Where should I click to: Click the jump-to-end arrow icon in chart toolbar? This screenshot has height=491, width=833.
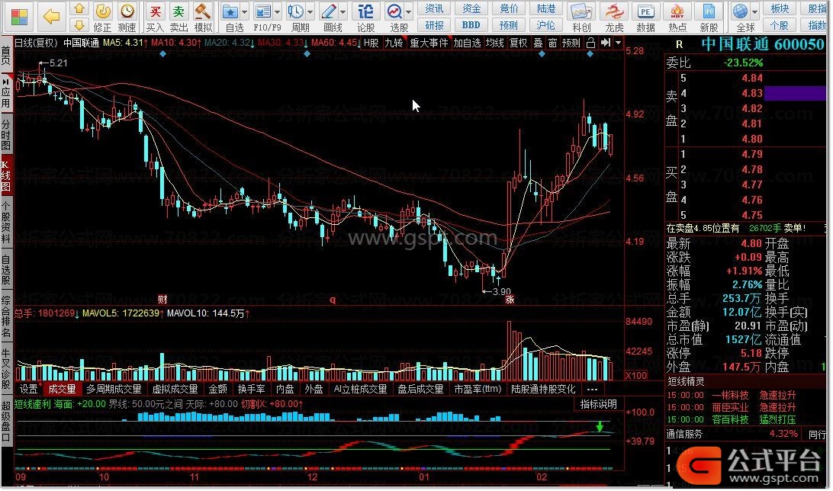pyautogui.click(x=605, y=43)
